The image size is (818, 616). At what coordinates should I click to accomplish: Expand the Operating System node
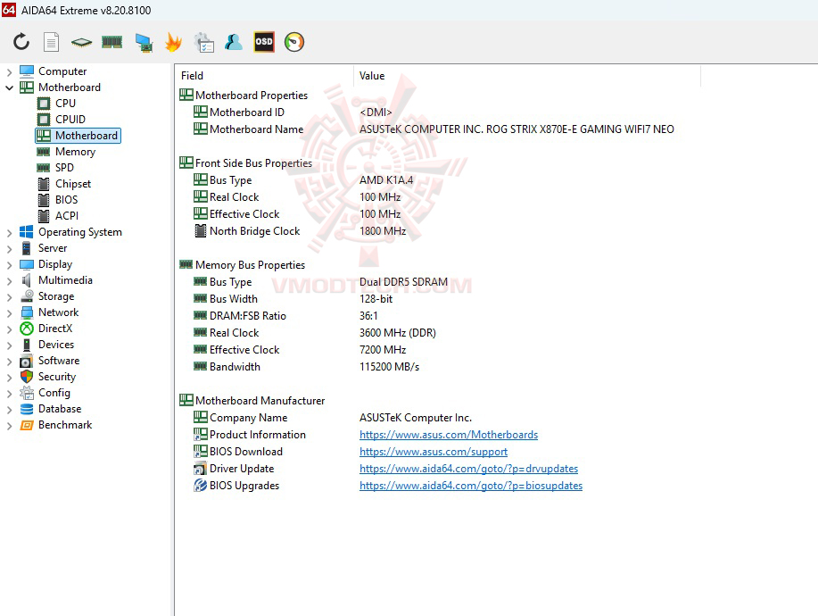tap(9, 232)
